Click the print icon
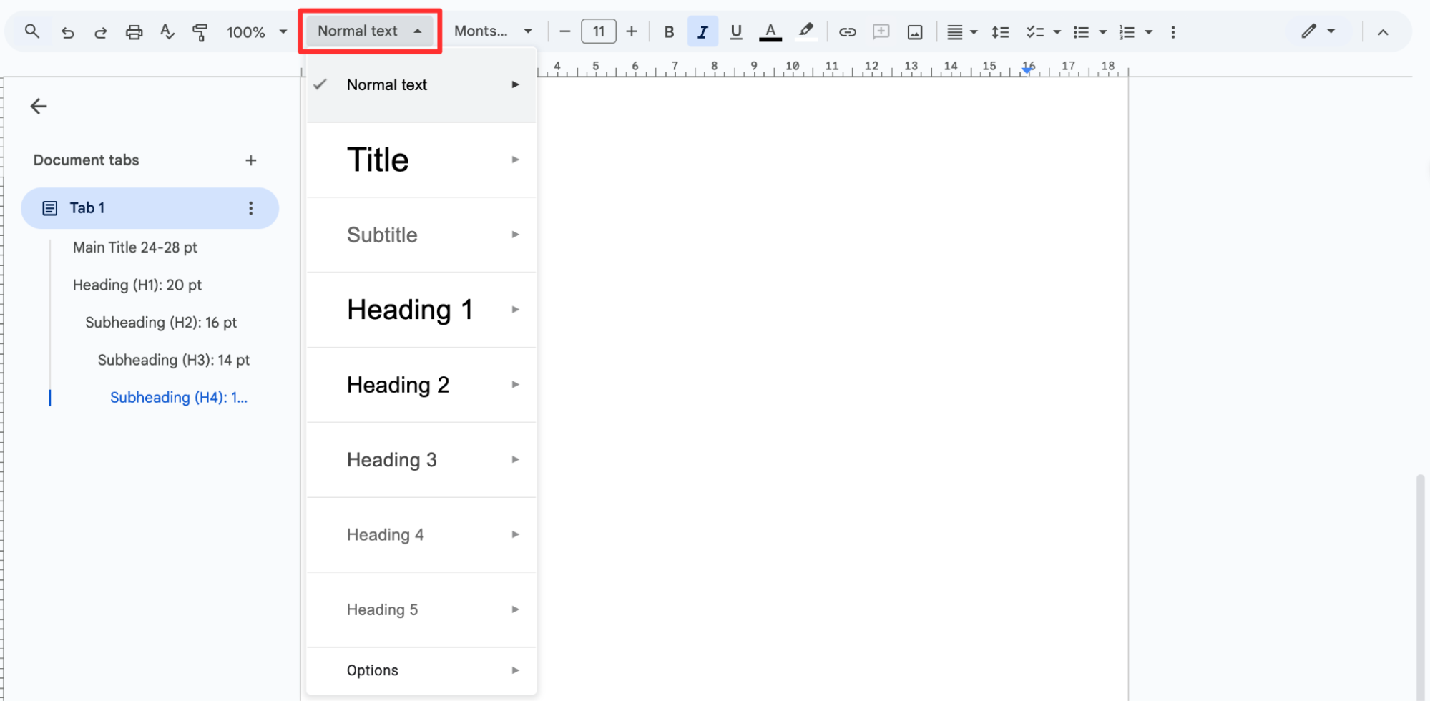Viewport: 1430px width, 701px height. coord(134,32)
